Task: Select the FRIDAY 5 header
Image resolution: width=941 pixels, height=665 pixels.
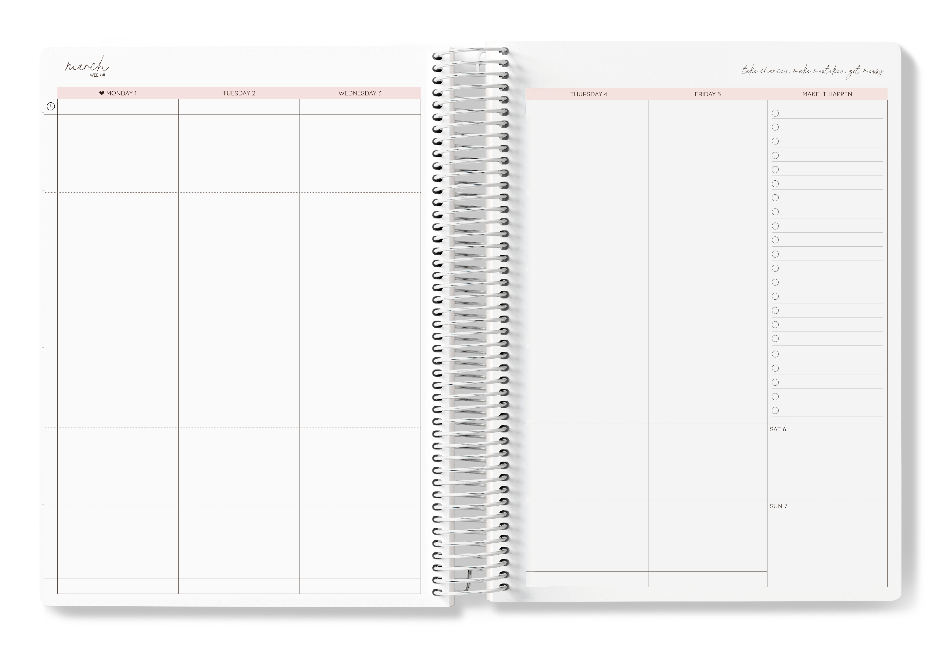Action: click(x=707, y=94)
